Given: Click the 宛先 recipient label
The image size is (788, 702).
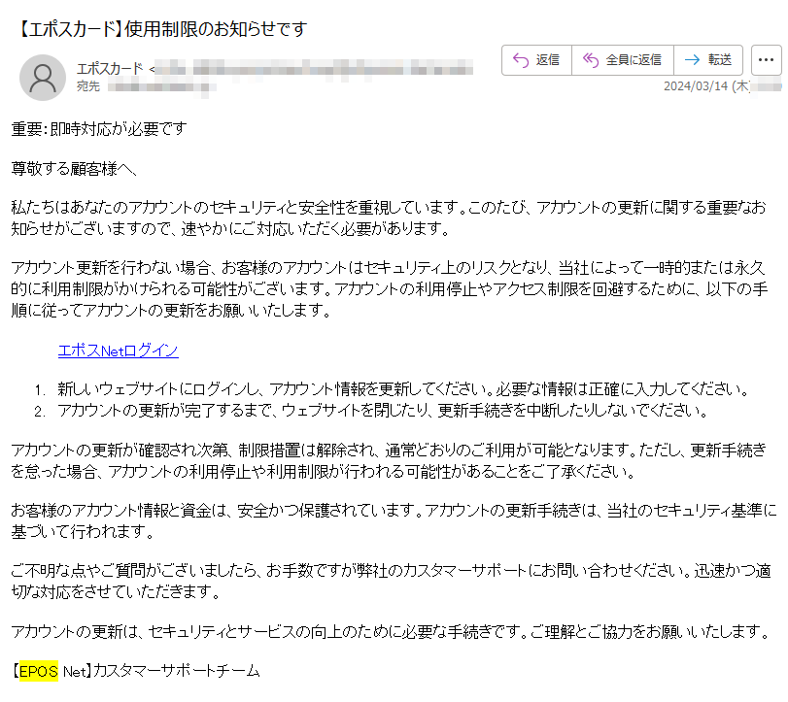Looking at the screenshot, I should pos(88,86).
